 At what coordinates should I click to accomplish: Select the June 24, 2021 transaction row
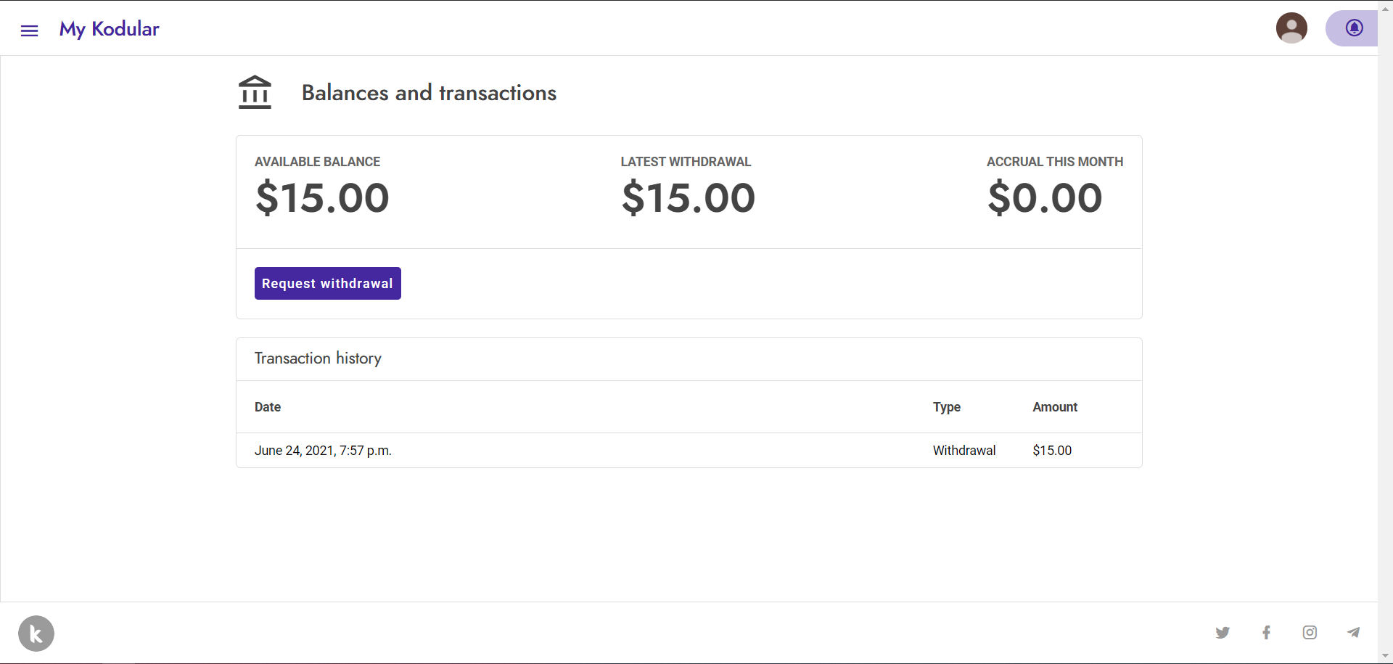689,451
